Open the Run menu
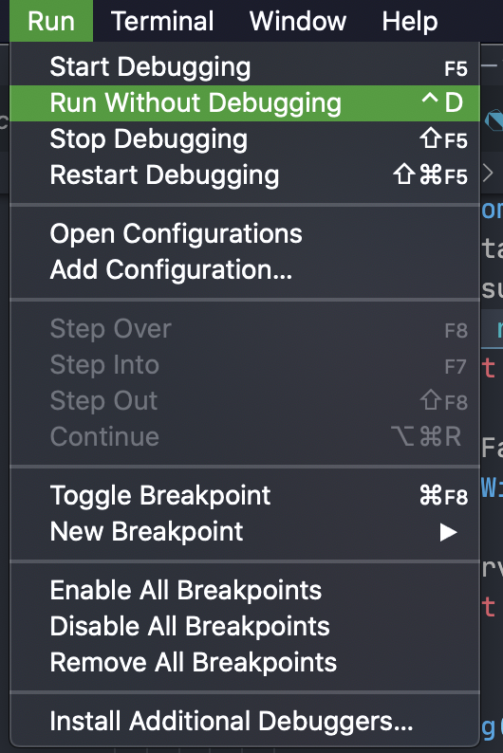This screenshot has width=503, height=753. 51,21
